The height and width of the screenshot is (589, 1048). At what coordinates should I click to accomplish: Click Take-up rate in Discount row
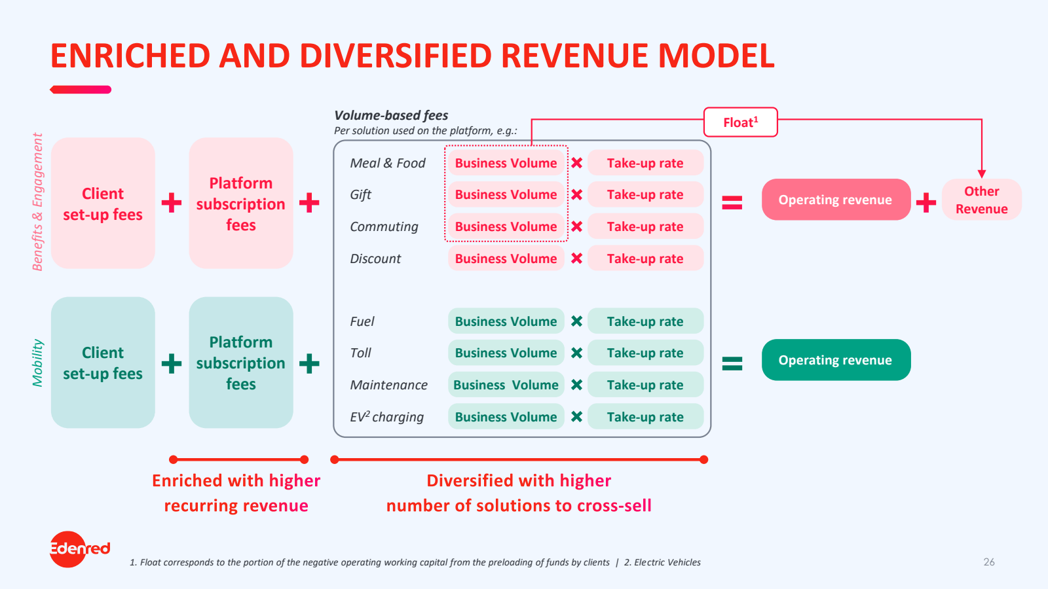click(646, 259)
